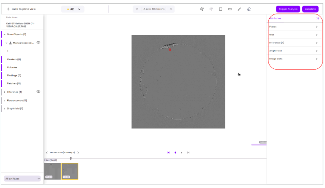Open the All artifacts filter dropdown
325x188 pixels.
click(22, 179)
